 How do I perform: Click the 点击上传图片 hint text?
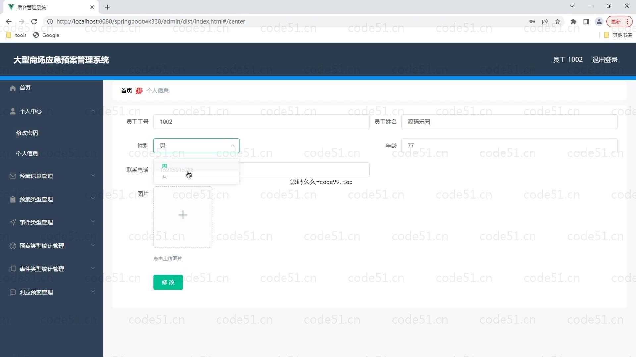pyautogui.click(x=168, y=258)
